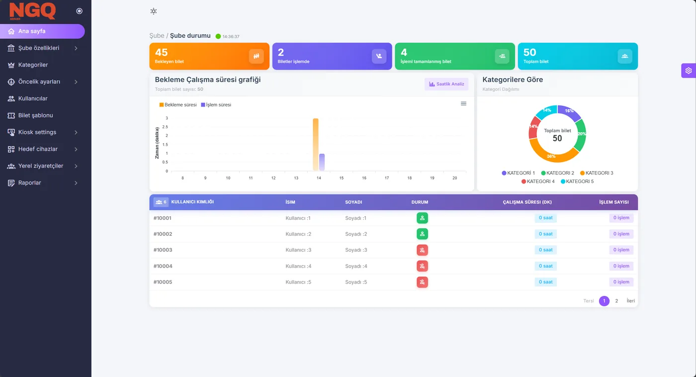Expand Şube özellikleri submenu

42,48
